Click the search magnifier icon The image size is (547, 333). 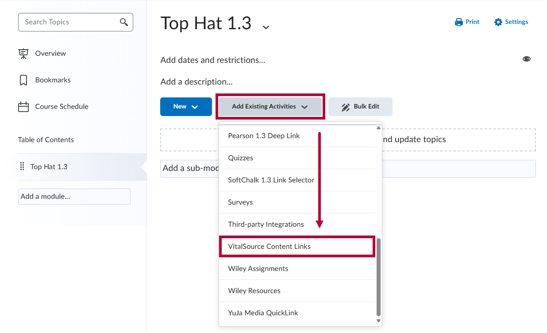click(x=124, y=22)
